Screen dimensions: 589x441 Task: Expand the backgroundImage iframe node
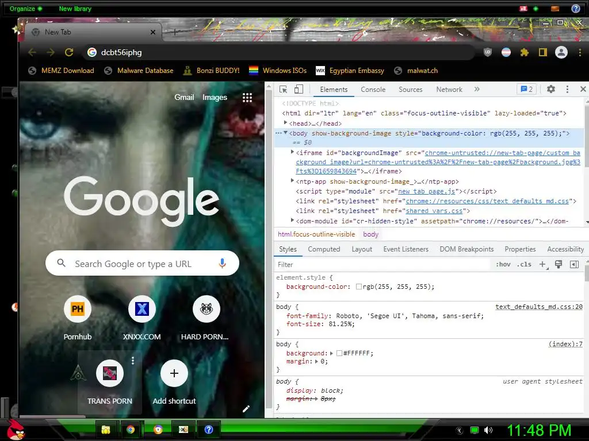292,152
